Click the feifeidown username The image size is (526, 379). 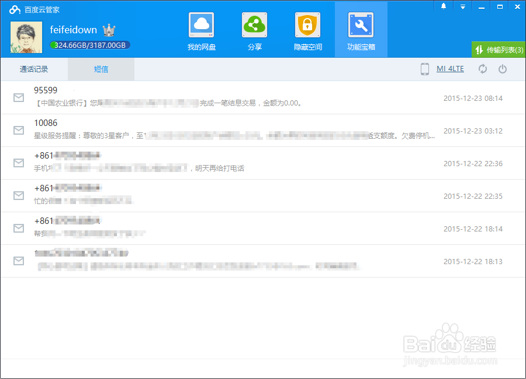tap(74, 30)
